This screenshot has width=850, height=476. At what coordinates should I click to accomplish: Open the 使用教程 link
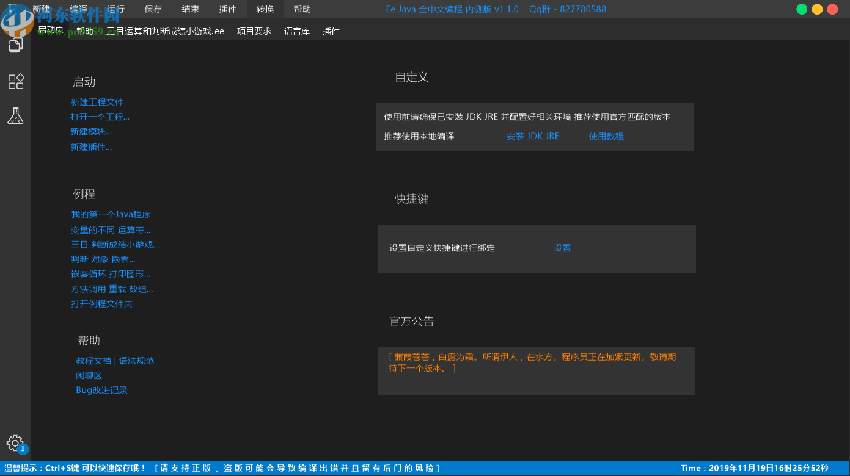pyautogui.click(x=606, y=136)
